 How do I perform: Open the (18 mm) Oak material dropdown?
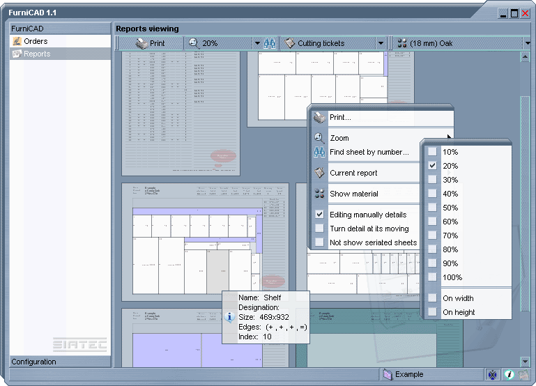point(526,43)
